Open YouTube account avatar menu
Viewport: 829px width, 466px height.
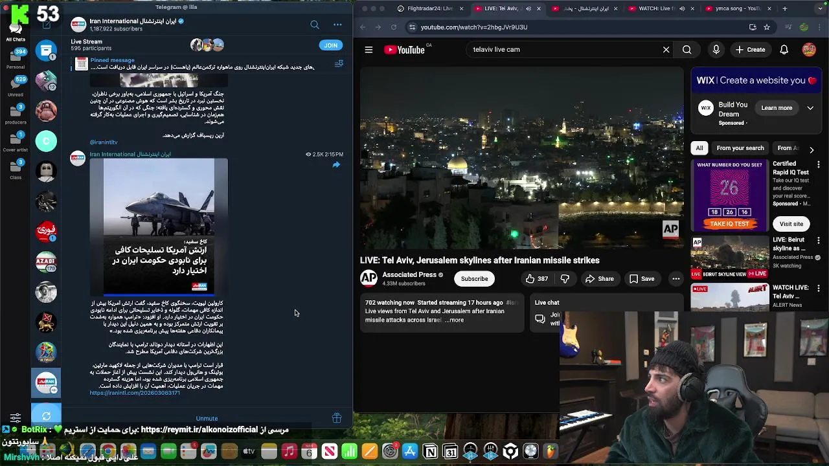(809, 50)
